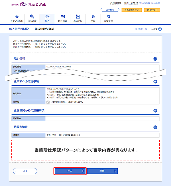Click the あいぎん がいためWeb logo
Viewport: 171px width, 186px height.
(28, 5)
